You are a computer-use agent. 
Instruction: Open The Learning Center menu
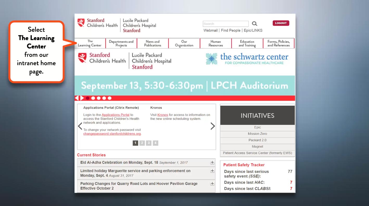click(90, 43)
